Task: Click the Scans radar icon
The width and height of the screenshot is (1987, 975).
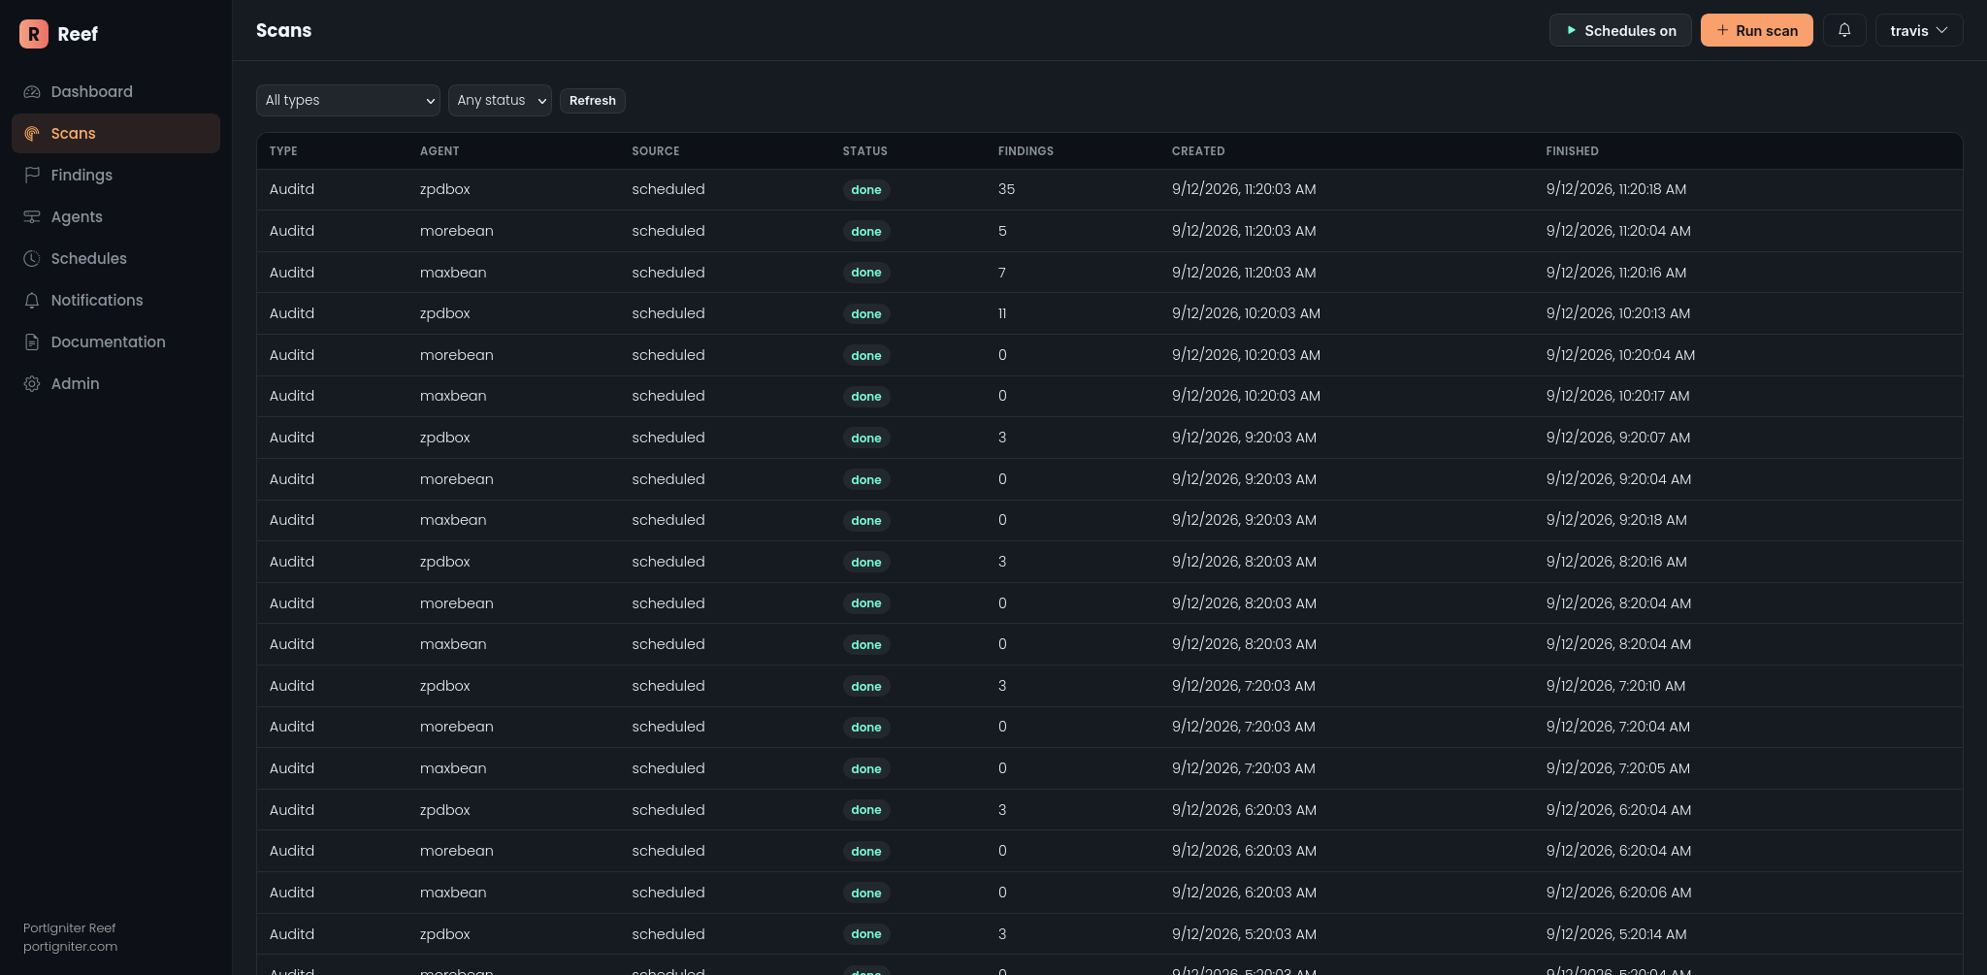Action: tap(32, 134)
